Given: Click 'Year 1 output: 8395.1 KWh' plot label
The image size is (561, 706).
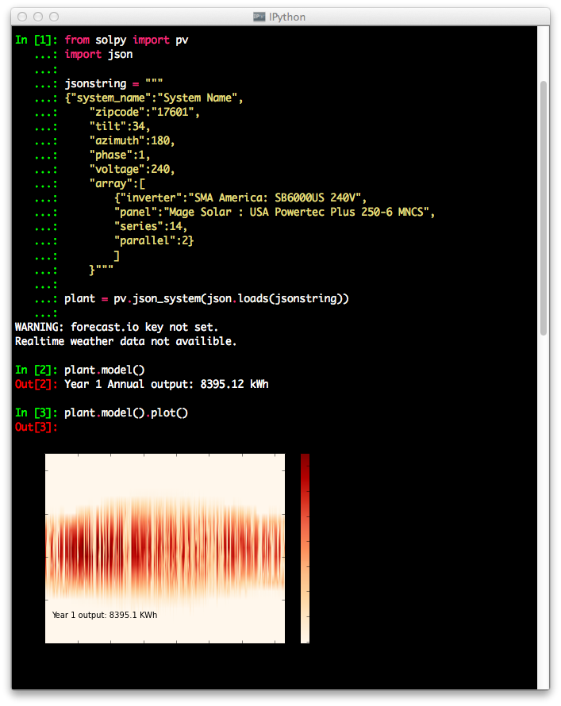Looking at the screenshot, I should click(105, 615).
